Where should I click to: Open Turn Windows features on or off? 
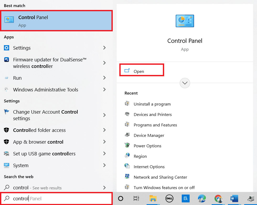(164, 188)
